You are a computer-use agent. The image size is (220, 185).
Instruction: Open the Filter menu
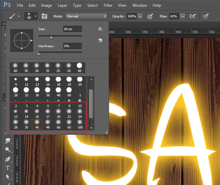click(x=108, y=5)
